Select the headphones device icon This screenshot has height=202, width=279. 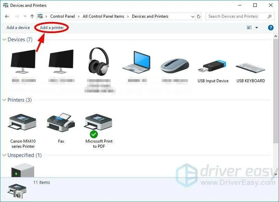[99, 62]
